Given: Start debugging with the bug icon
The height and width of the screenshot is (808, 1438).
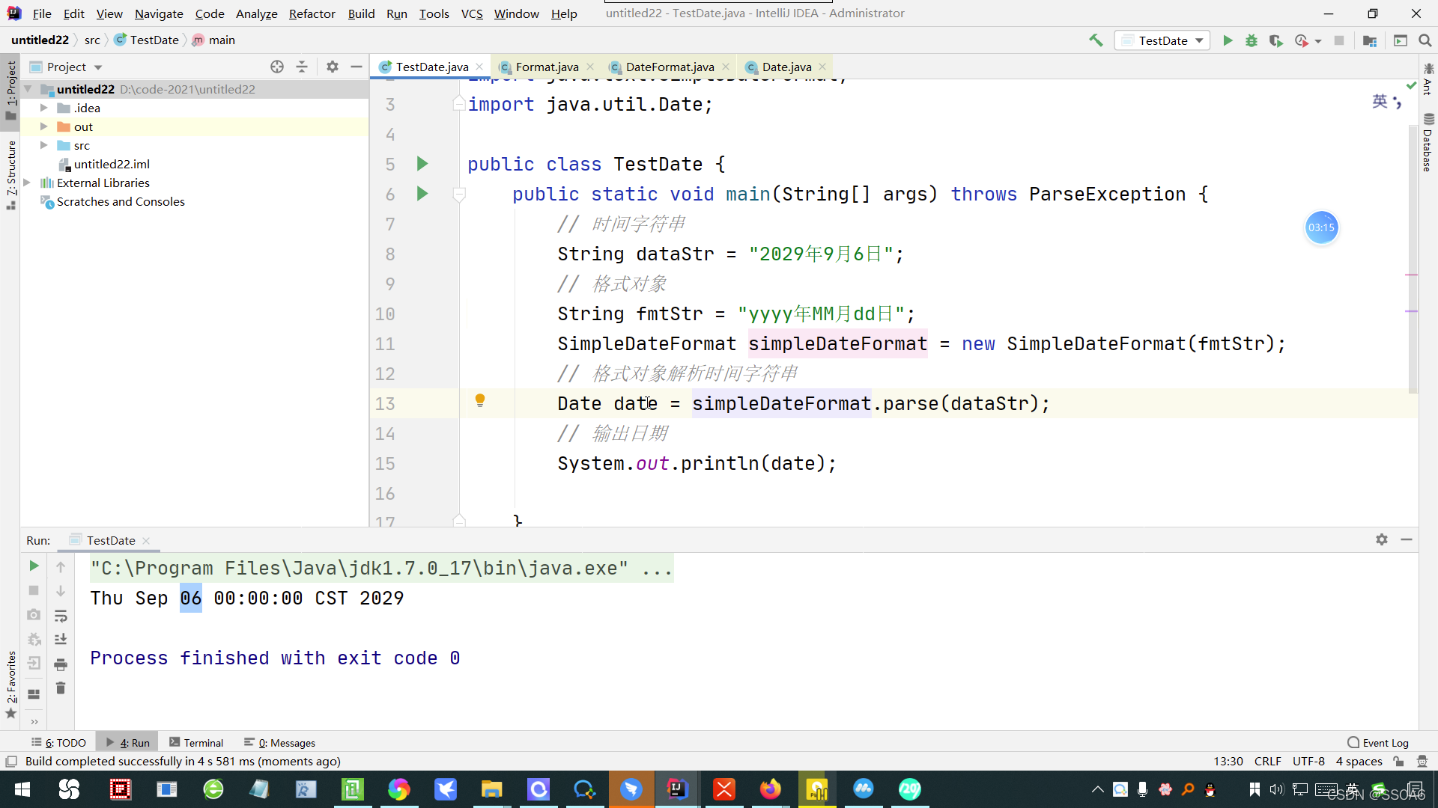Looking at the screenshot, I should [x=1252, y=40].
